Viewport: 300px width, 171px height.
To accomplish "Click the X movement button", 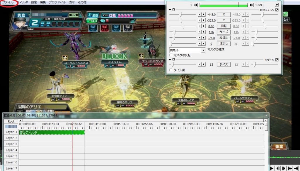I will pyautogui.click(x=224, y=15).
